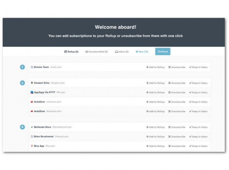Add Brian Brushwood to Rollup
Screen dimensions: 229x170
tap(155, 136)
